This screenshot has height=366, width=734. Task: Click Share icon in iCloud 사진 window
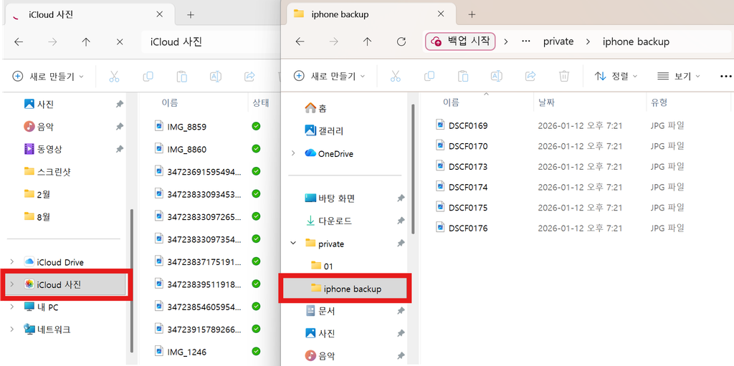(249, 77)
